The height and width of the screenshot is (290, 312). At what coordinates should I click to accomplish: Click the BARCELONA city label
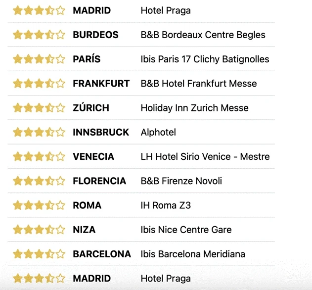(102, 254)
